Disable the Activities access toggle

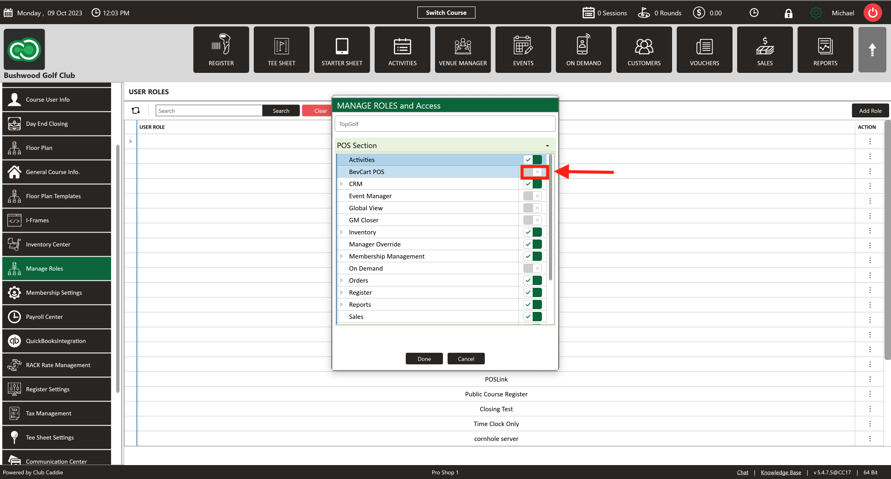point(533,160)
